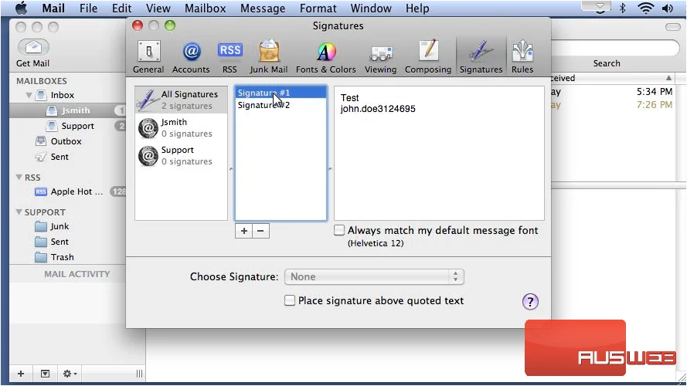Select Signature #1 in the list
The width and height of the screenshot is (687, 386).
[281, 93]
